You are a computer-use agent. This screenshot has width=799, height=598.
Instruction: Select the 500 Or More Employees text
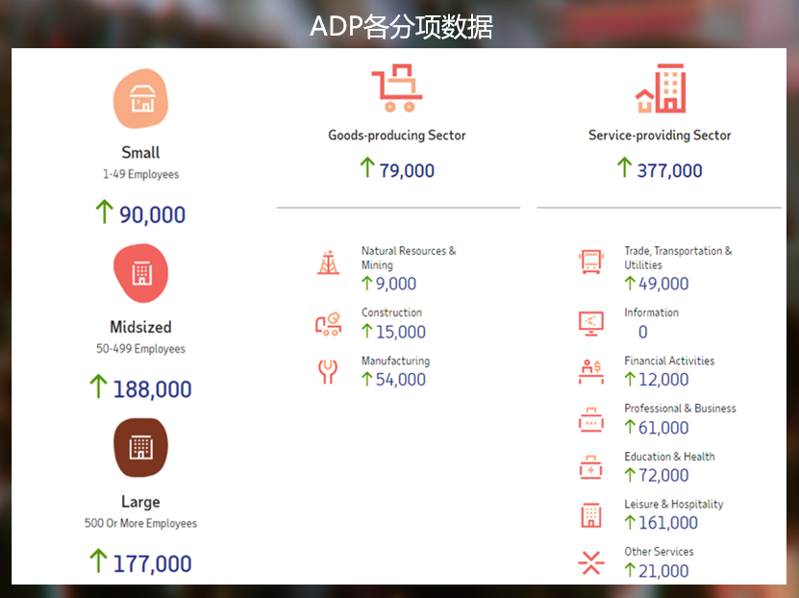[140, 524]
